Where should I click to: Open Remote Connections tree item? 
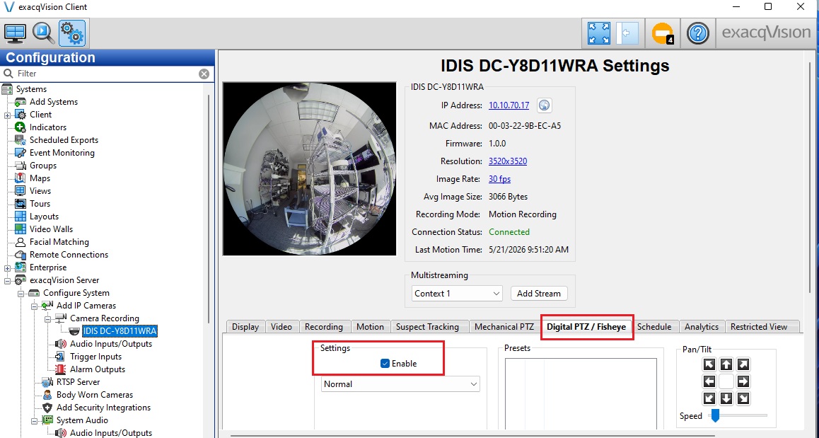coord(69,255)
